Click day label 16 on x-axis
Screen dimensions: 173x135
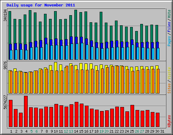(x=86, y=131)
